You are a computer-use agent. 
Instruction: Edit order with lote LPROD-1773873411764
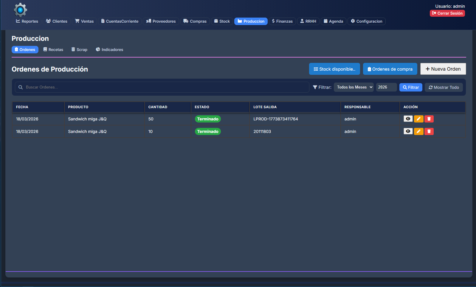(x=418, y=119)
